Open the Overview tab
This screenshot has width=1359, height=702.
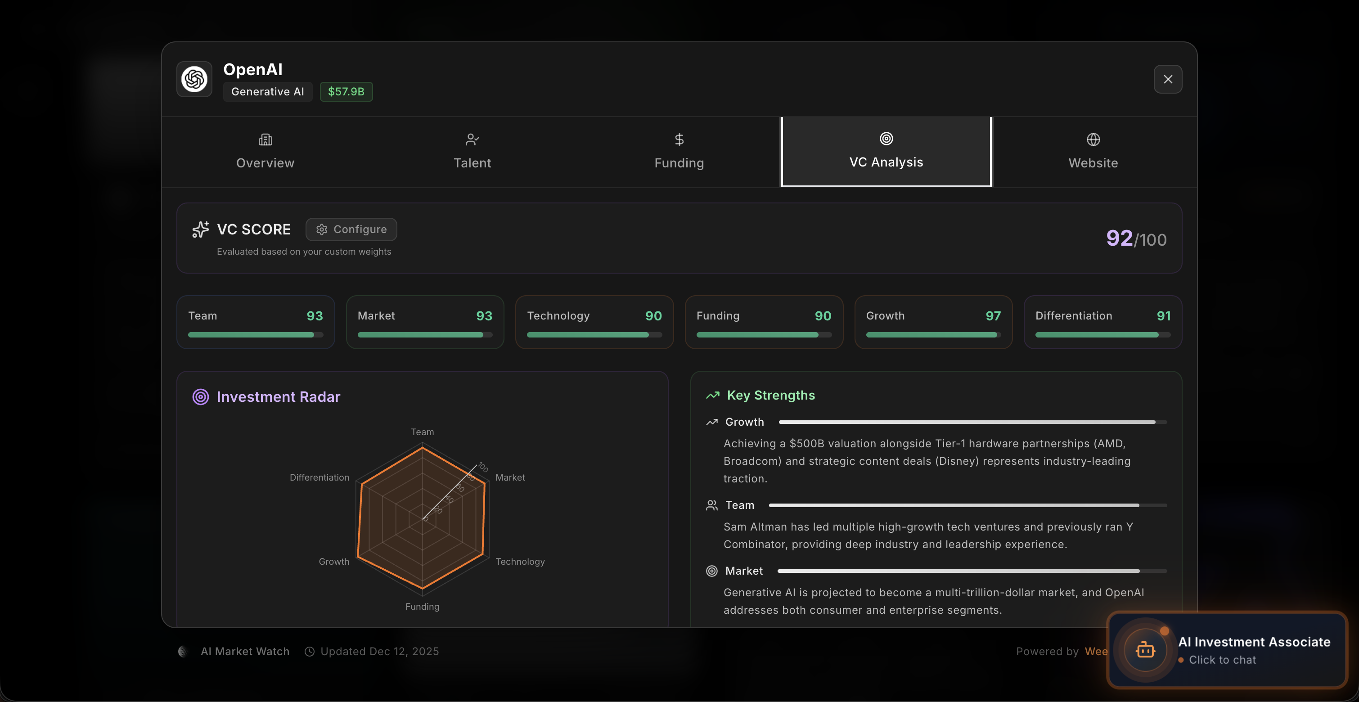pos(265,152)
